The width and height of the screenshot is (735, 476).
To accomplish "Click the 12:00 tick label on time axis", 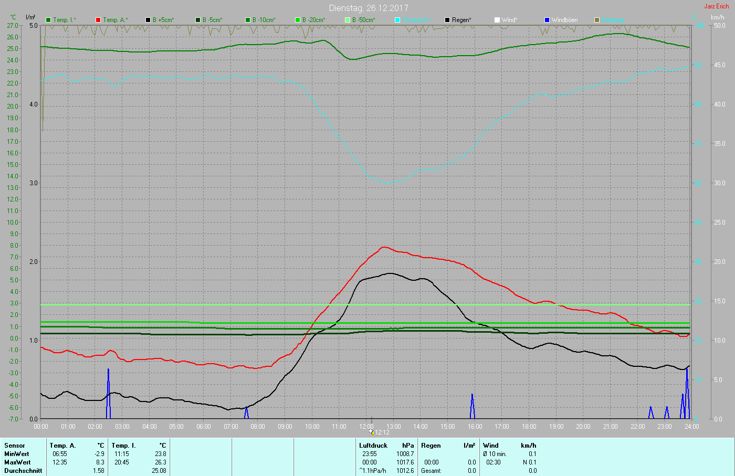I will (366, 427).
